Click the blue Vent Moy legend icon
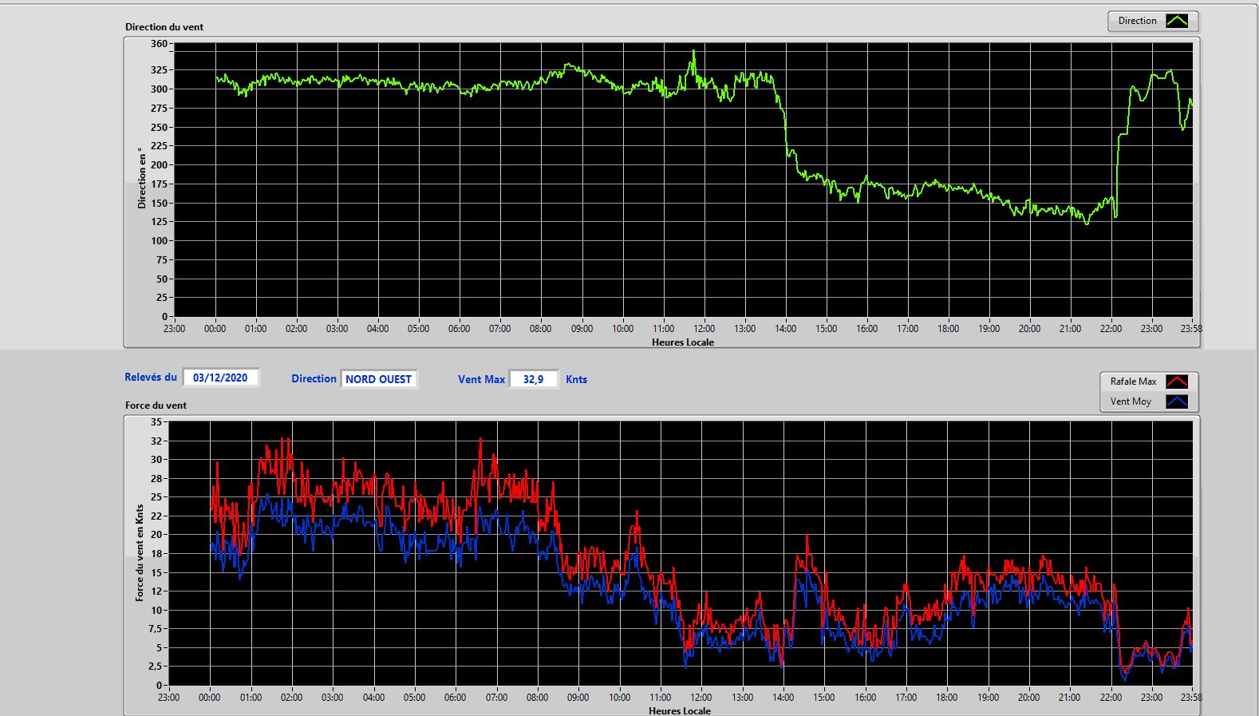Image resolution: width=1259 pixels, height=716 pixels. pos(1177,402)
